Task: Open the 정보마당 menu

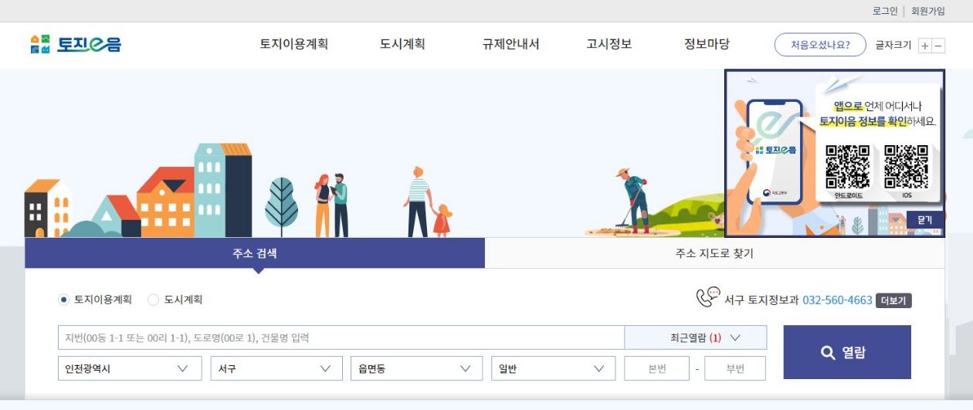Action: 707,44
